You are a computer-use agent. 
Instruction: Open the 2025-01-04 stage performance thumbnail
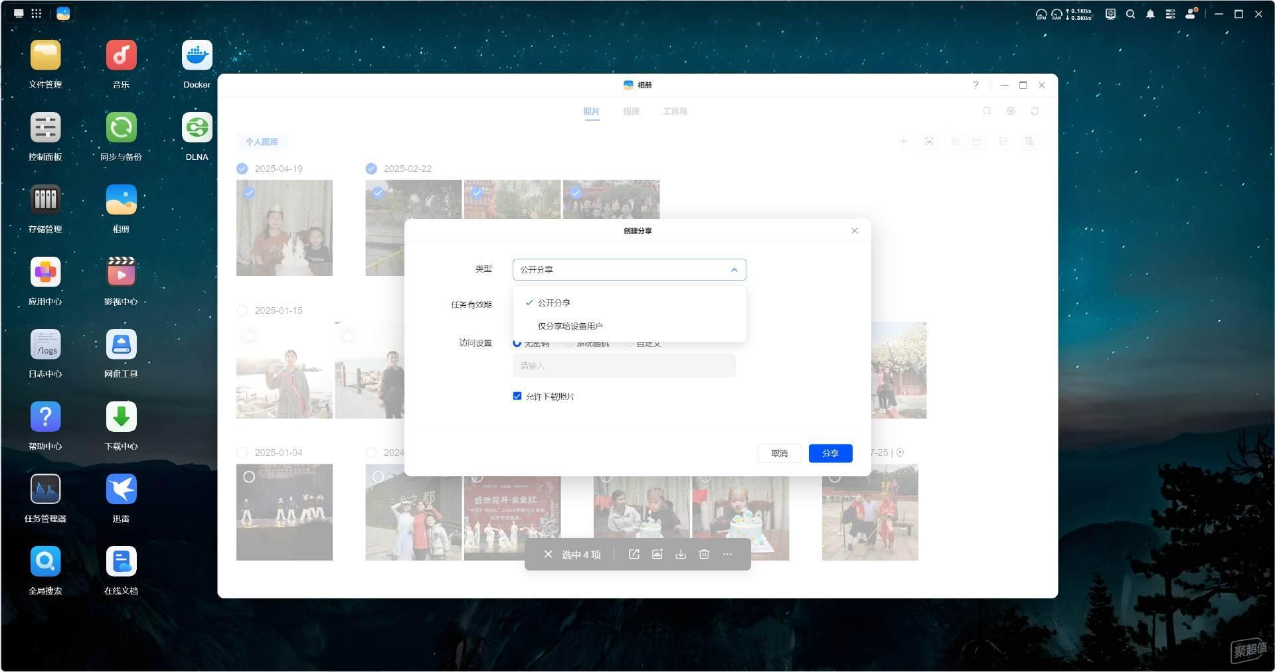click(284, 512)
